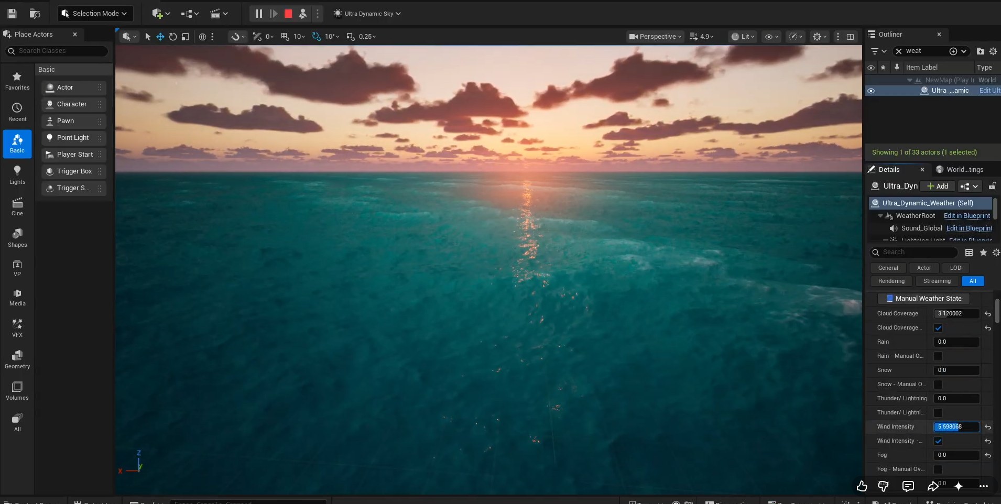Open the VFX category in sidebar

tap(17, 328)
